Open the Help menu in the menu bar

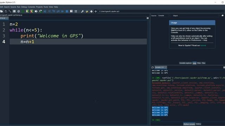coord(56,7)
